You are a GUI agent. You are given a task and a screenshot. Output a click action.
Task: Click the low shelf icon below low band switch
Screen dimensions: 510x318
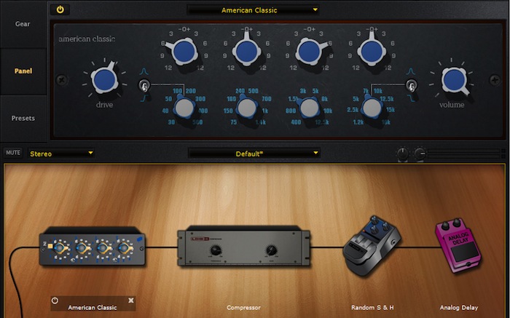(144, 98)
